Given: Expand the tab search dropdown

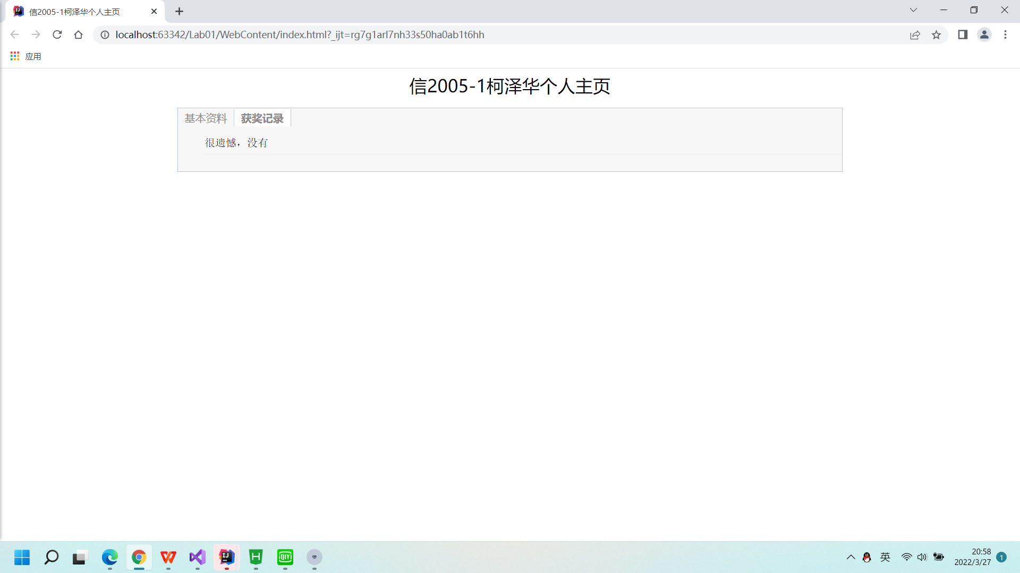Looking at the screenshot, I should click(913, 10).
